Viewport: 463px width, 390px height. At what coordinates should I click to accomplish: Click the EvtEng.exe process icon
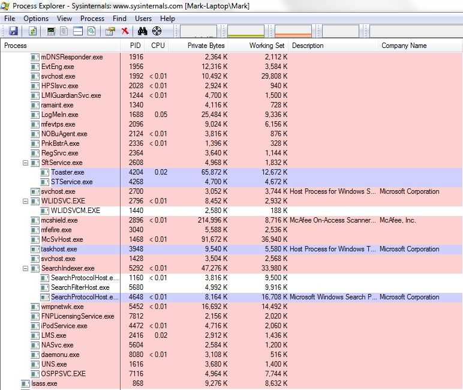35,67
